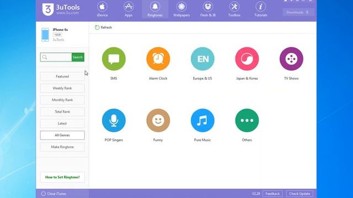Click the Check Update button
This screenshot has width=353, height=198.
[x=299, y=194]
